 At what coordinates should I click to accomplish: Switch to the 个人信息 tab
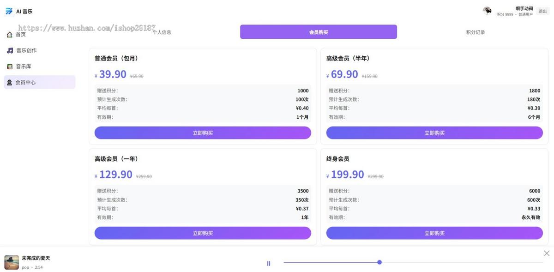(163, 32)
